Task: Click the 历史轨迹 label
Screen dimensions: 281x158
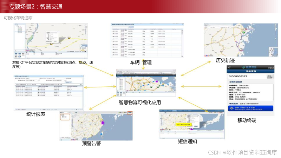Action: 225,60
